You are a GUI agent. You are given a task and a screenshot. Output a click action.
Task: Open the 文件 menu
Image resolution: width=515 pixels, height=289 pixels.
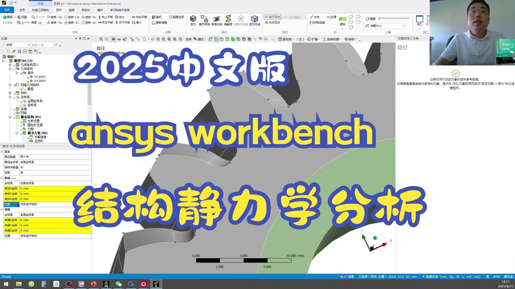7,10
